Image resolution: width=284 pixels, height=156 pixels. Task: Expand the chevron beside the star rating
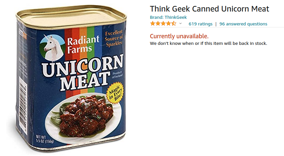pos(180,23)
